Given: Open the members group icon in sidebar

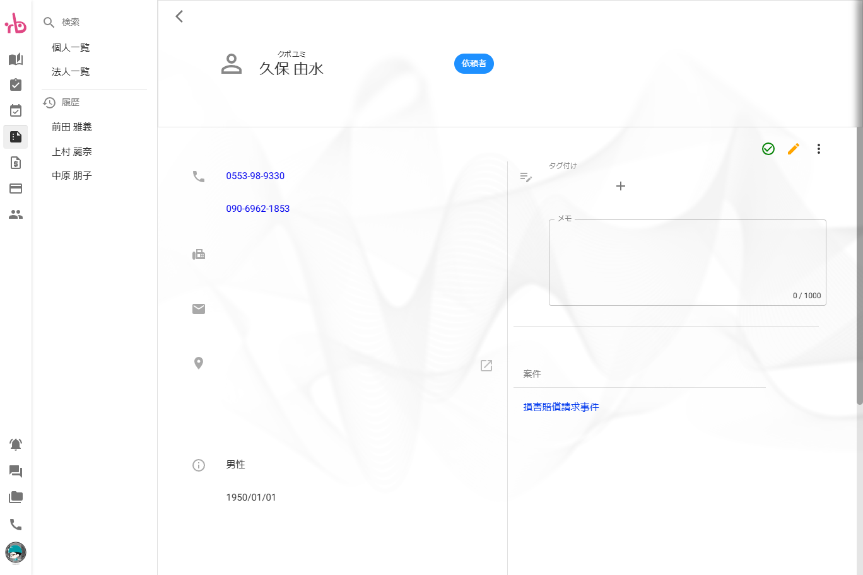Looking at the screenshot, I should point(15,214).
